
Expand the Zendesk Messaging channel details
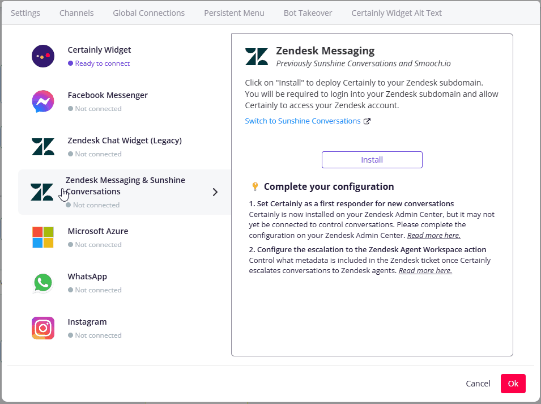point(215,192)
